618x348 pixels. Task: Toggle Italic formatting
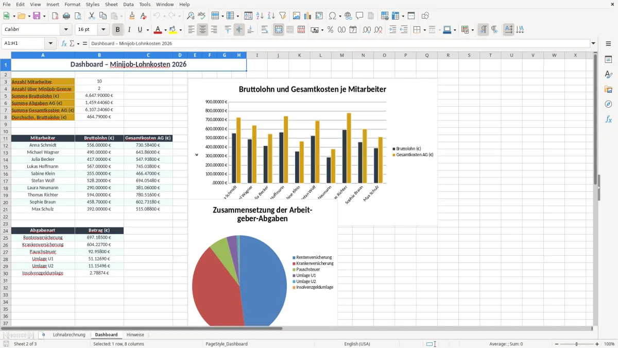click(x=129, y=30)
